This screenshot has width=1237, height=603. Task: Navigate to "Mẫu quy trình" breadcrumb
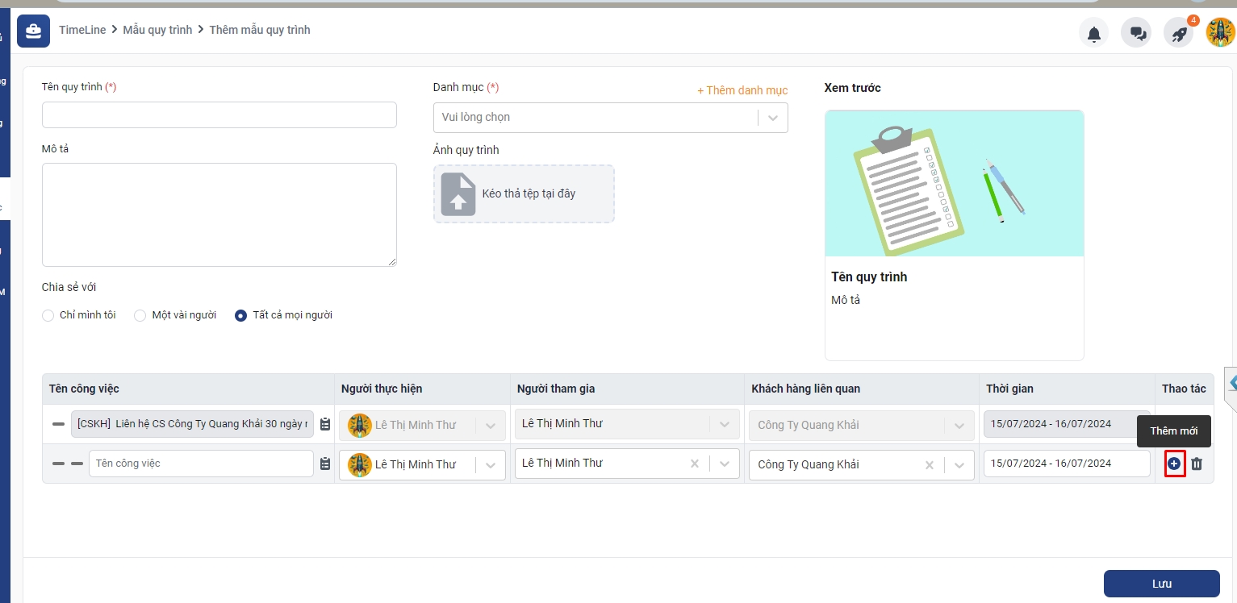coord(157,30)
